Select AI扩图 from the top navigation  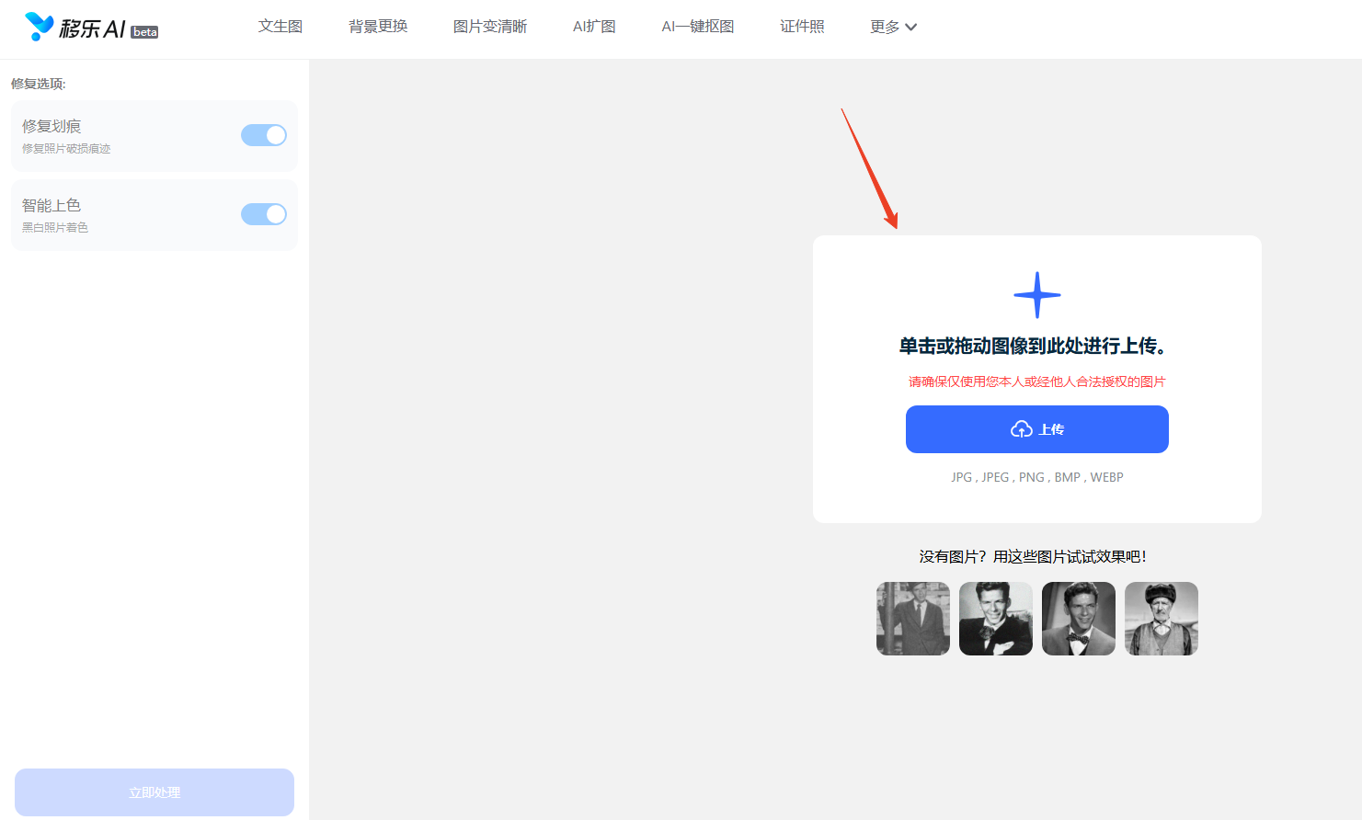594,27
